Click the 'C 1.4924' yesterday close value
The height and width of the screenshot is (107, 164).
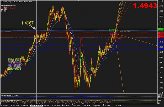coord(4,11)
